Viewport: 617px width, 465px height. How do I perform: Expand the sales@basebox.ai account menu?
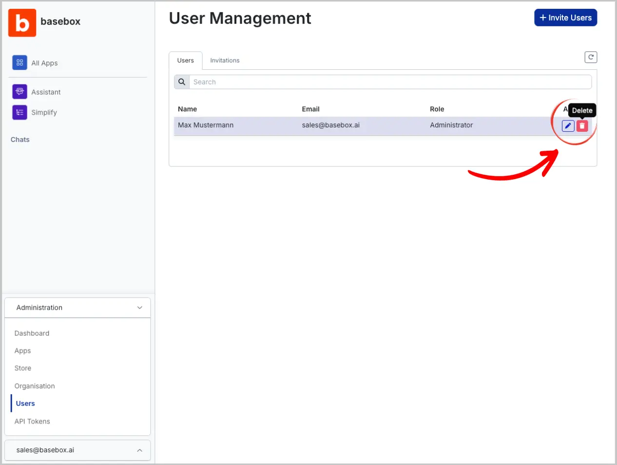[x=139, y=450]
